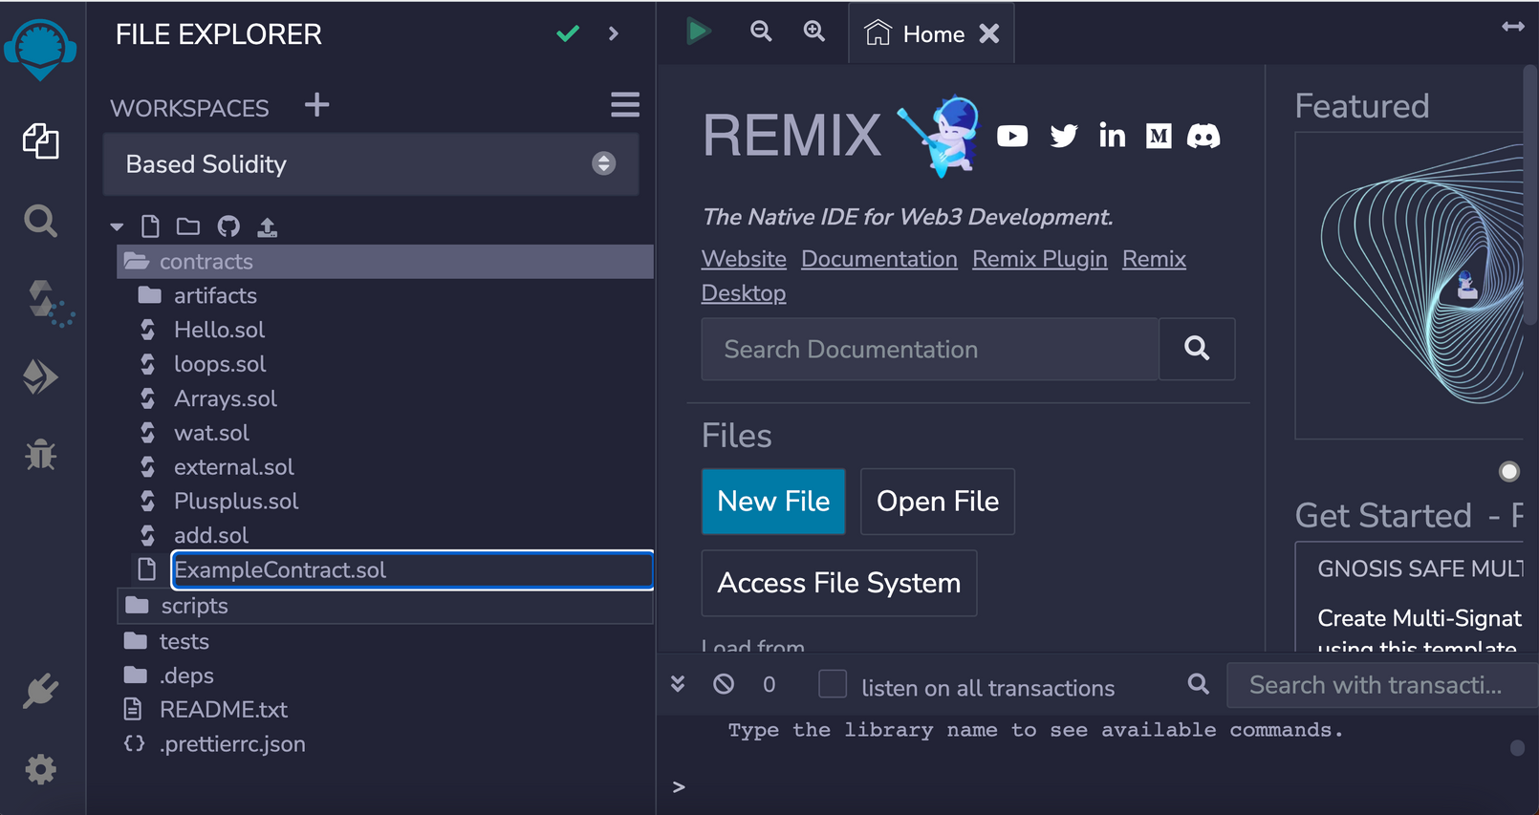Click the publish to GitHub gist icon

tap(228, 226)
